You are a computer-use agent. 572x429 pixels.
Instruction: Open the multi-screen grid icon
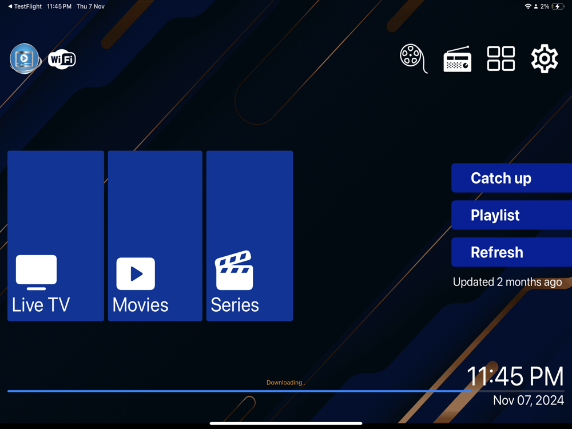501,58
